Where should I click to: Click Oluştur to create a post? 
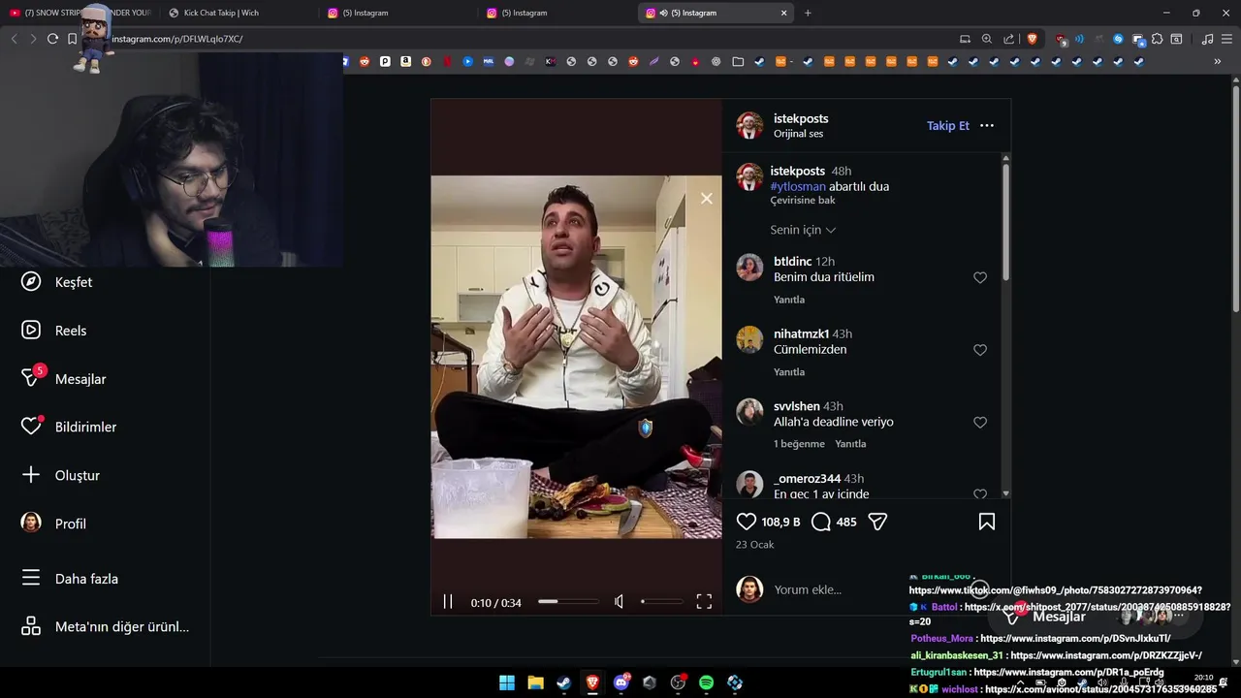tap(60, 475)
